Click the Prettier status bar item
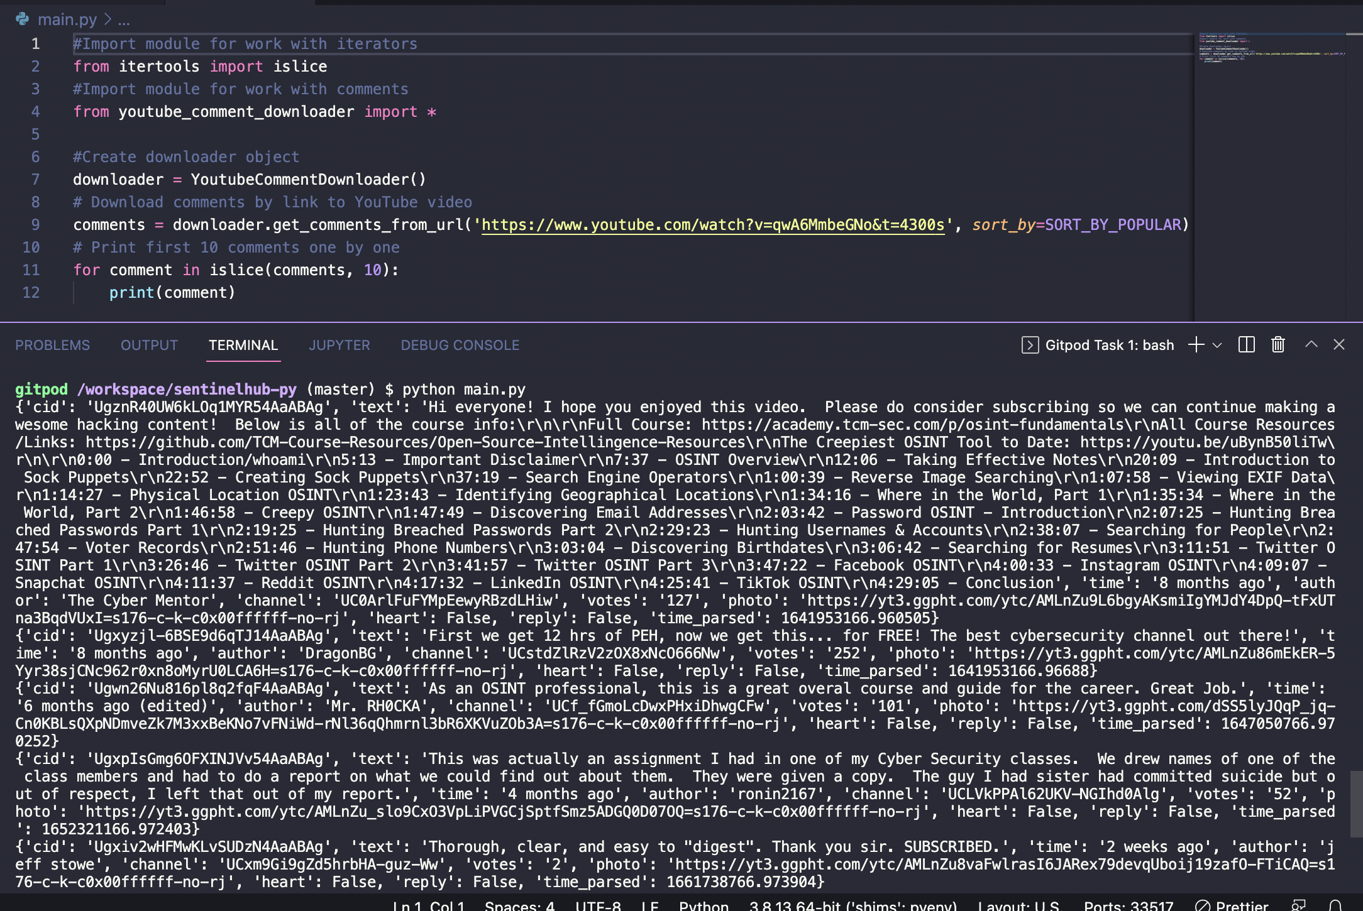 1232,905
